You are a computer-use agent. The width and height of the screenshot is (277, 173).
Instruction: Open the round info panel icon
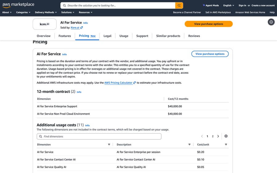(x=271, y=22)
